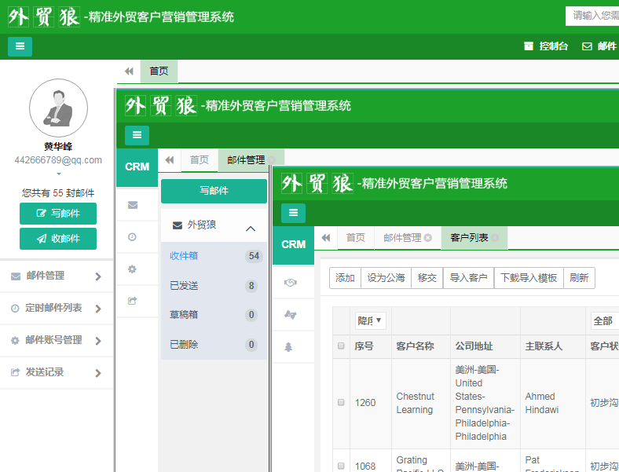Close the 客户列表 tab
Viewport: 619px width, 472px height.
(x=495, y=238)
